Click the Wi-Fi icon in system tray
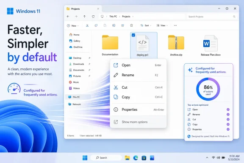Image resolution: width=244 pixels, height=163 pixels. pyautogui.click(x=213, y=158)
